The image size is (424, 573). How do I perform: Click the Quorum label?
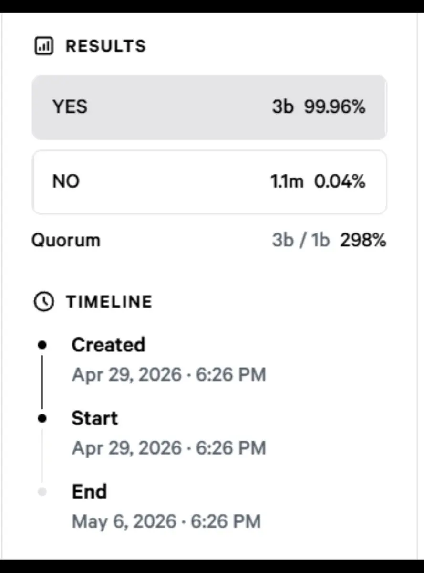[66, 240]
